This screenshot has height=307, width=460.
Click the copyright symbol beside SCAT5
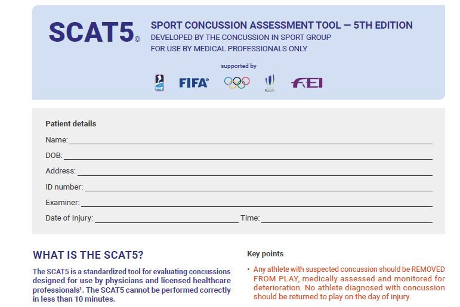(x=137, y=39)
